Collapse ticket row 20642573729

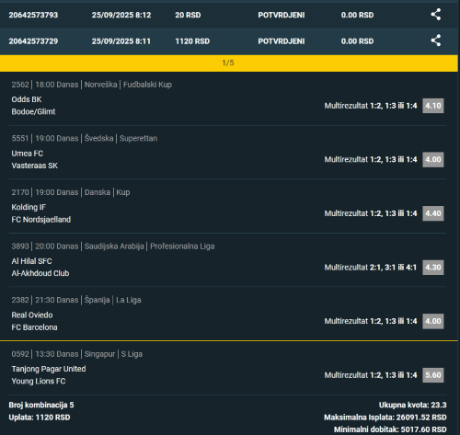(x=229, y=41)
